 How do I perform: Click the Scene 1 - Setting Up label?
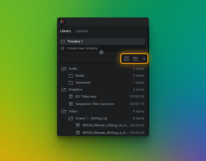91,118
